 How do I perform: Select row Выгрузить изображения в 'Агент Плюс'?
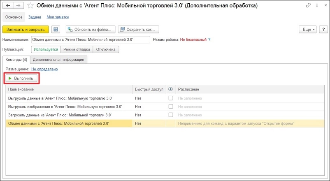click(x=165, y=107)
